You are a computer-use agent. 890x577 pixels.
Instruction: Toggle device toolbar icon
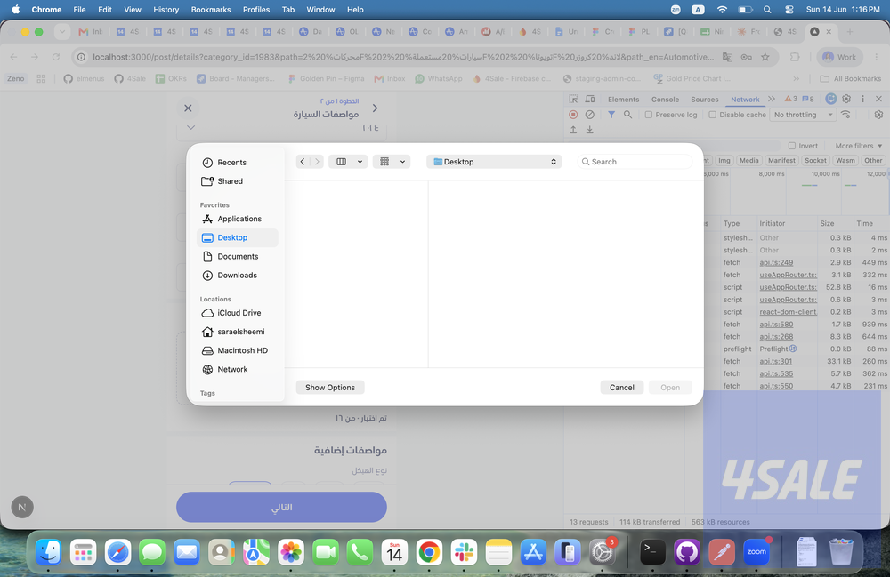[x=590, y=100]
